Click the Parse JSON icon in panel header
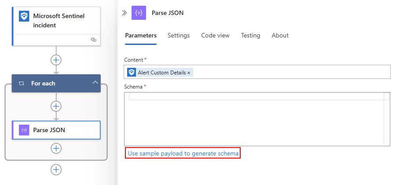396x185 pixels. pyautogui.click(x=139, y=13)
